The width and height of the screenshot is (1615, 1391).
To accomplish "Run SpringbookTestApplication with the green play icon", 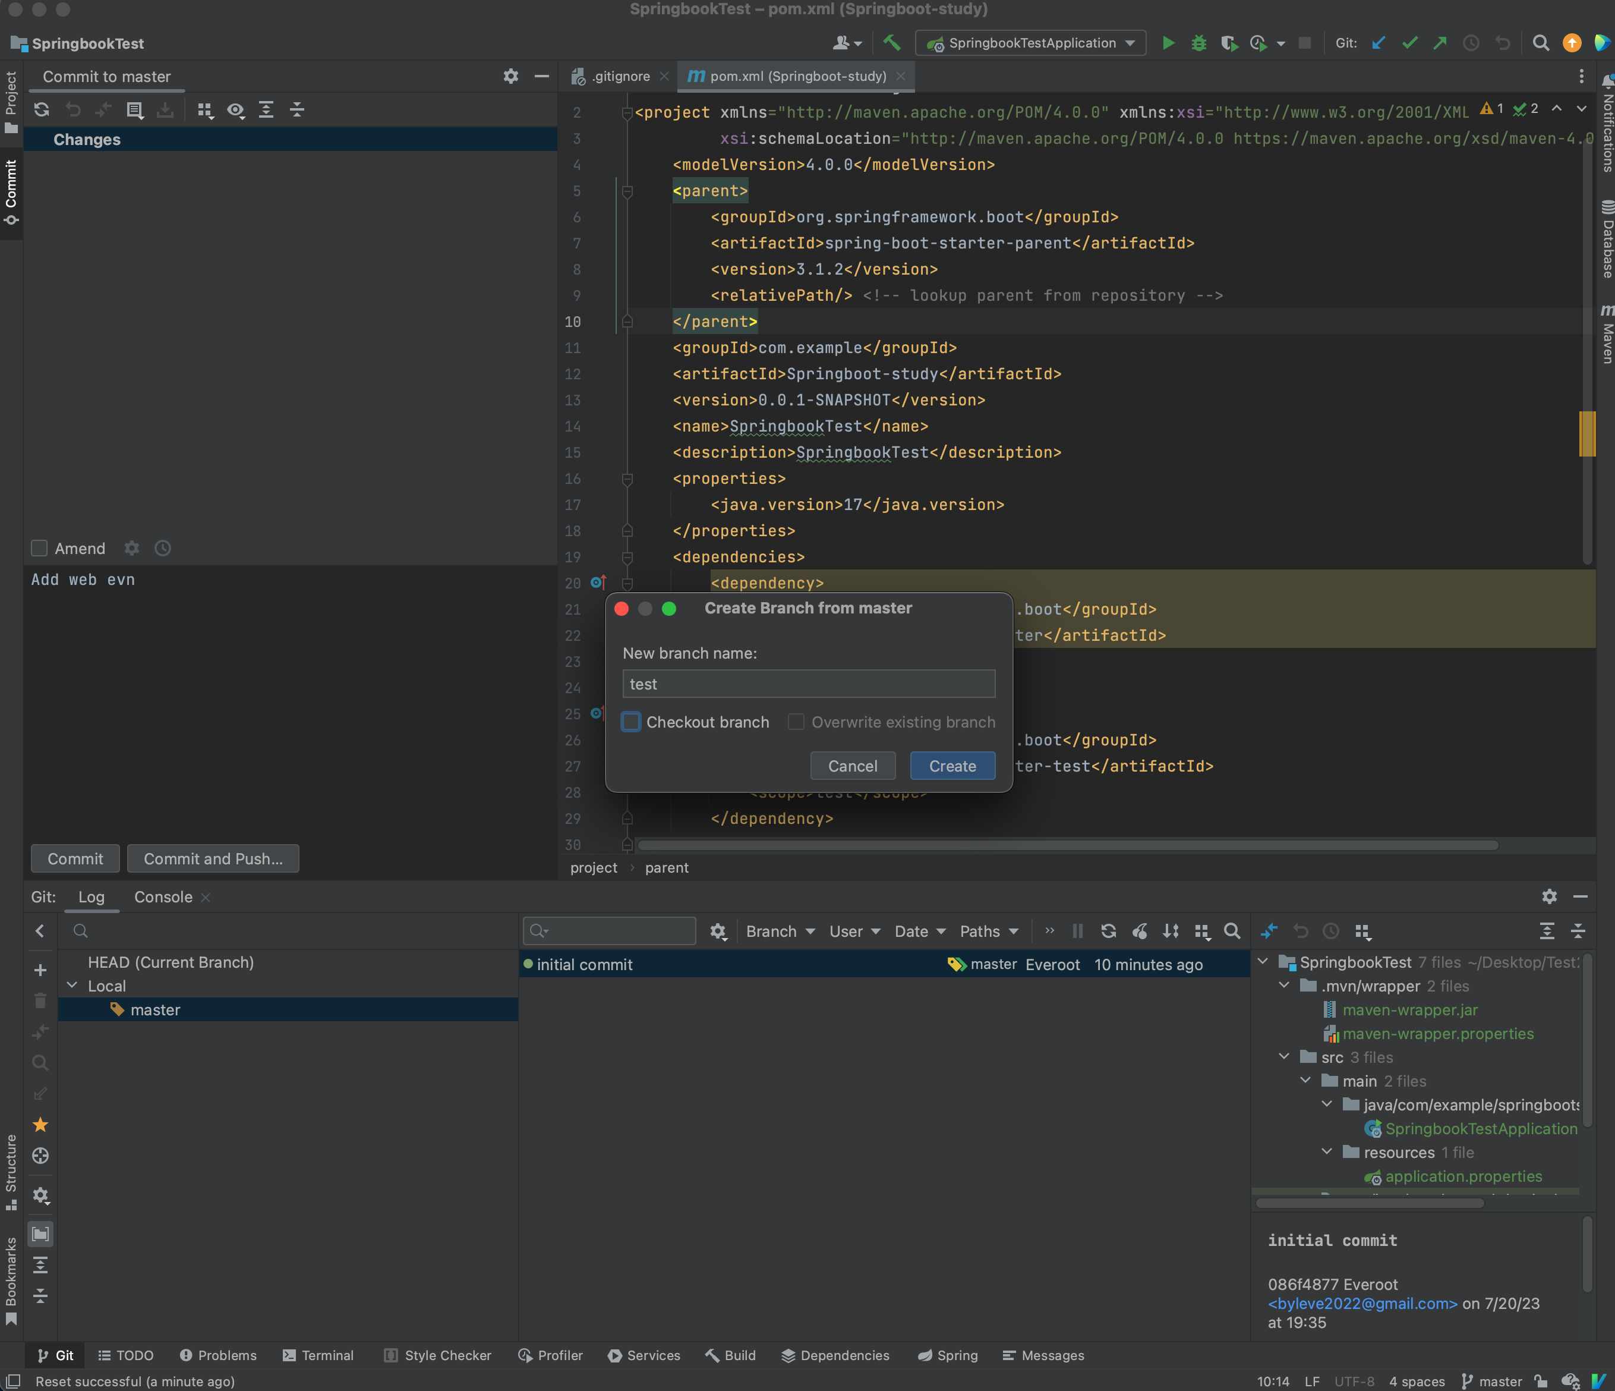I will point(1168,43).
